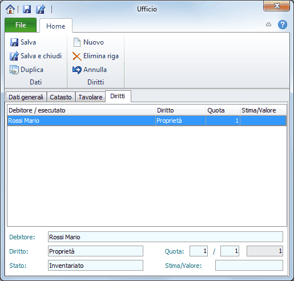Undo changes with Annulla
Viewport: 294px width, 281px height.
(x=90, y=70)
